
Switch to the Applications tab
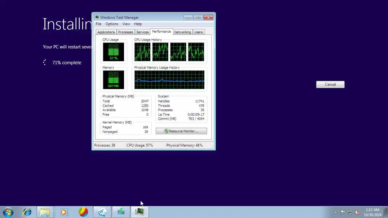point(106,32)
